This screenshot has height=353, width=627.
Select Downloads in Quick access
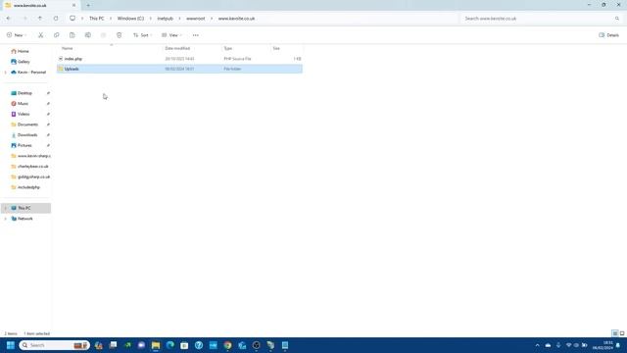tap(27, 135)
